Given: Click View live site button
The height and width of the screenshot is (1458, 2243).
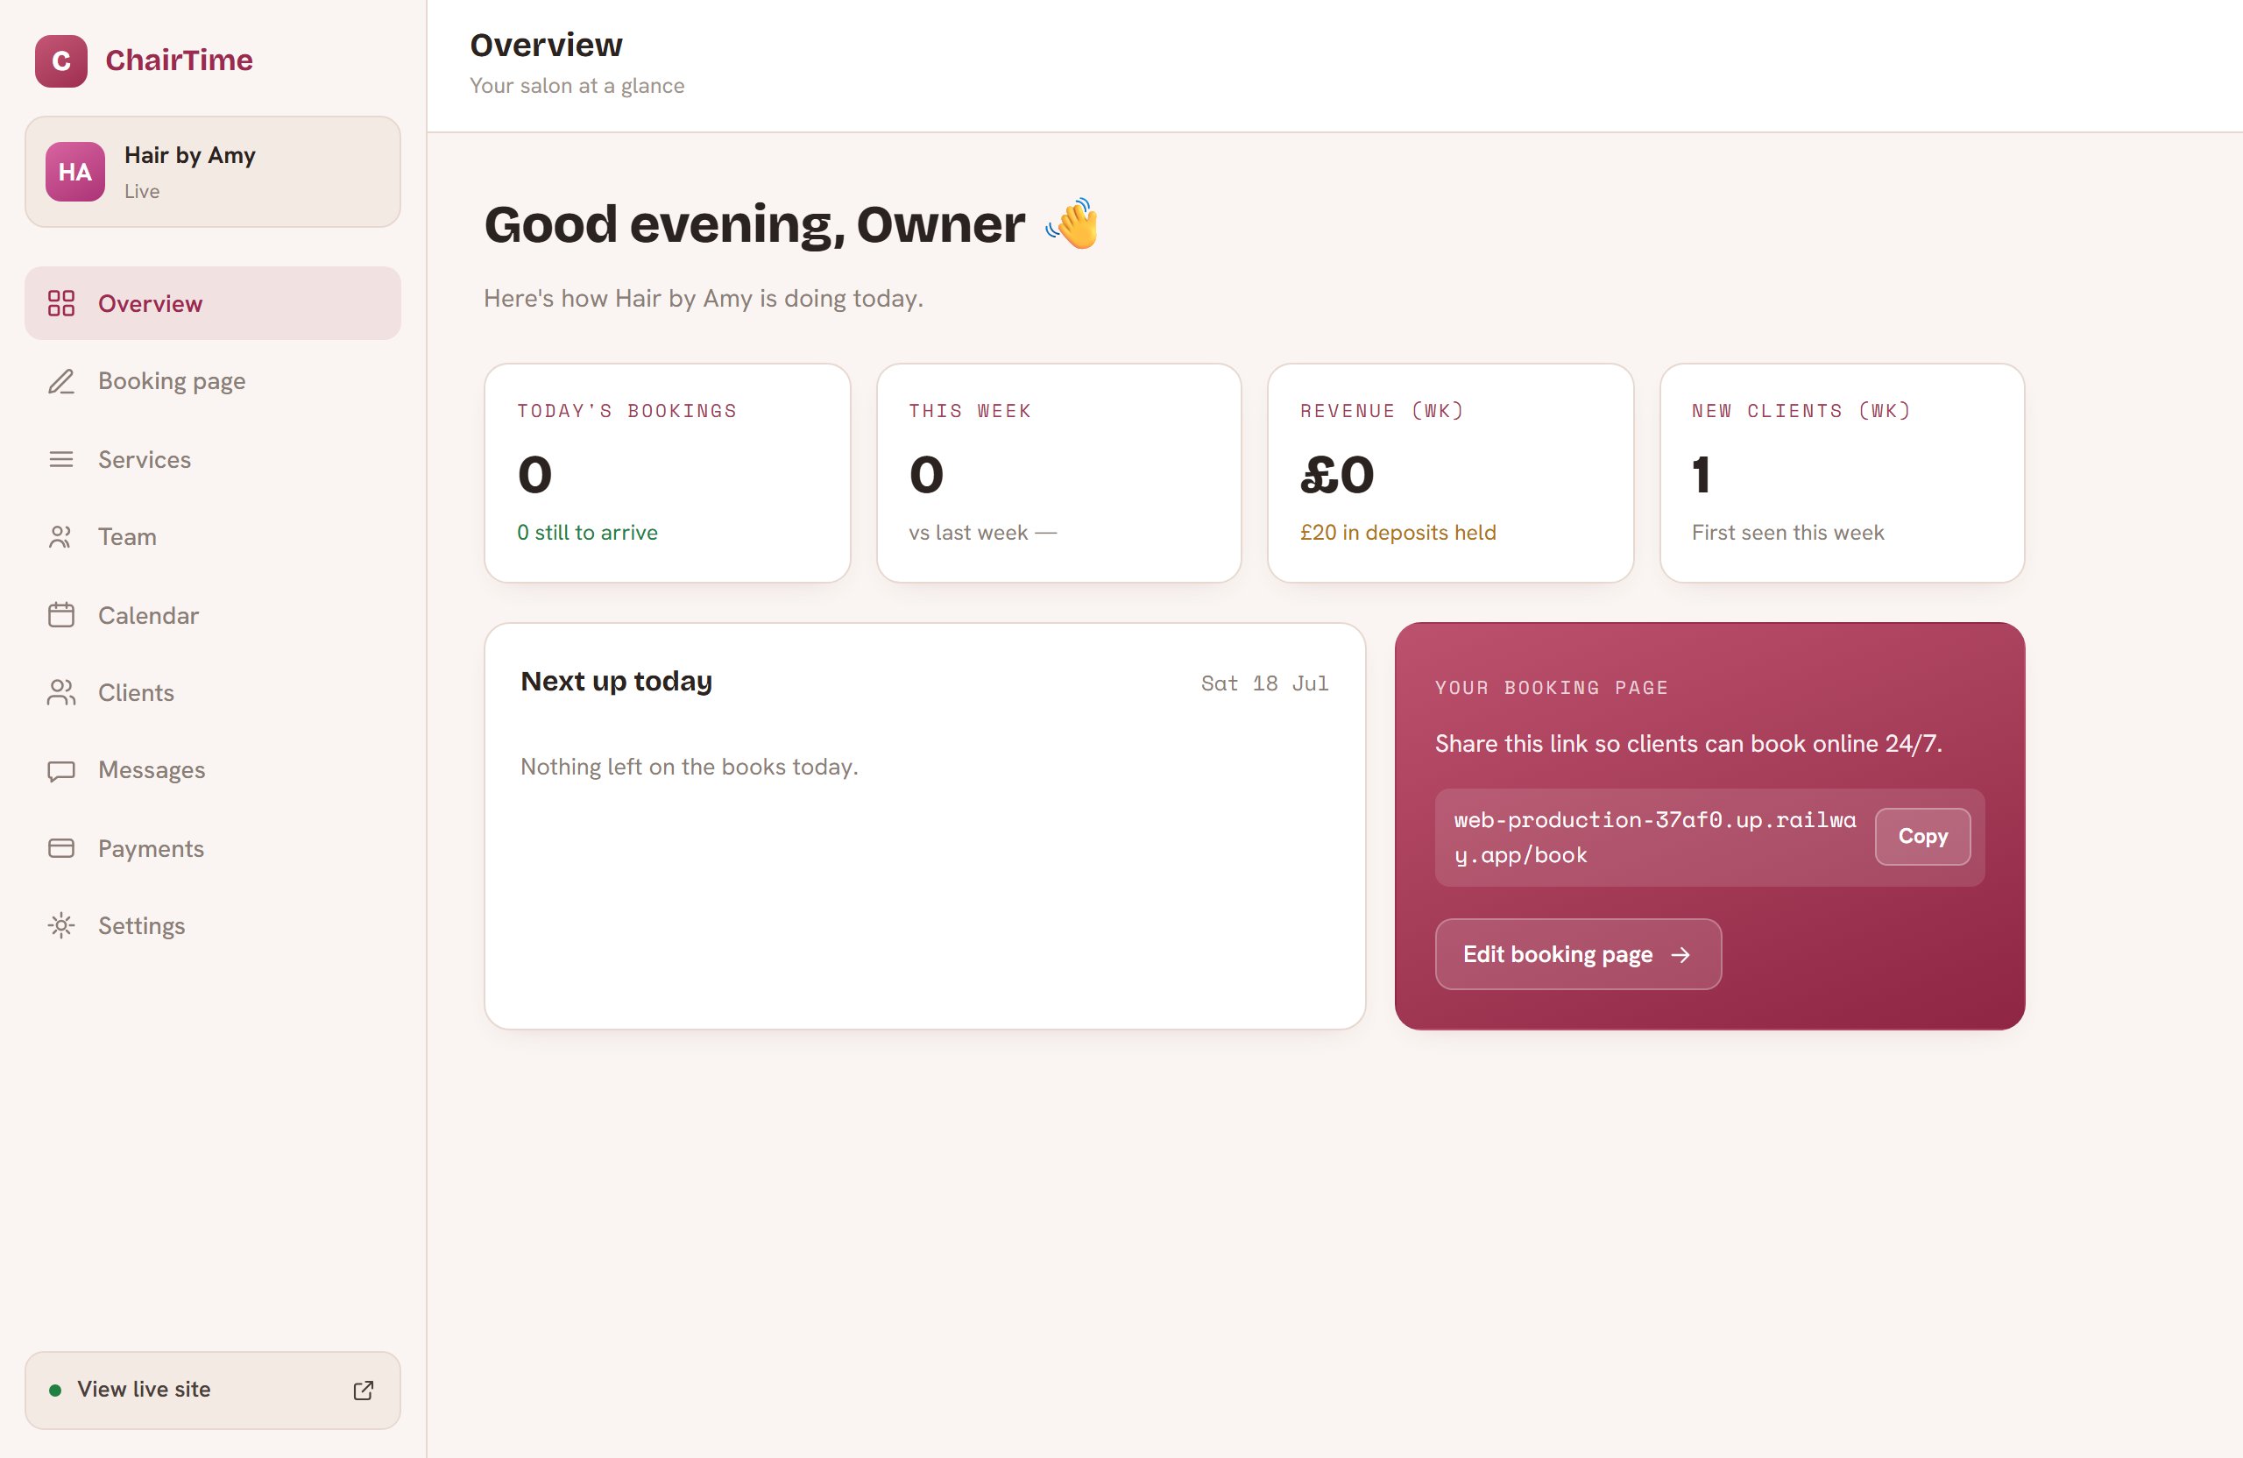Looking at the screenshot, I should tap(213, 1391).
